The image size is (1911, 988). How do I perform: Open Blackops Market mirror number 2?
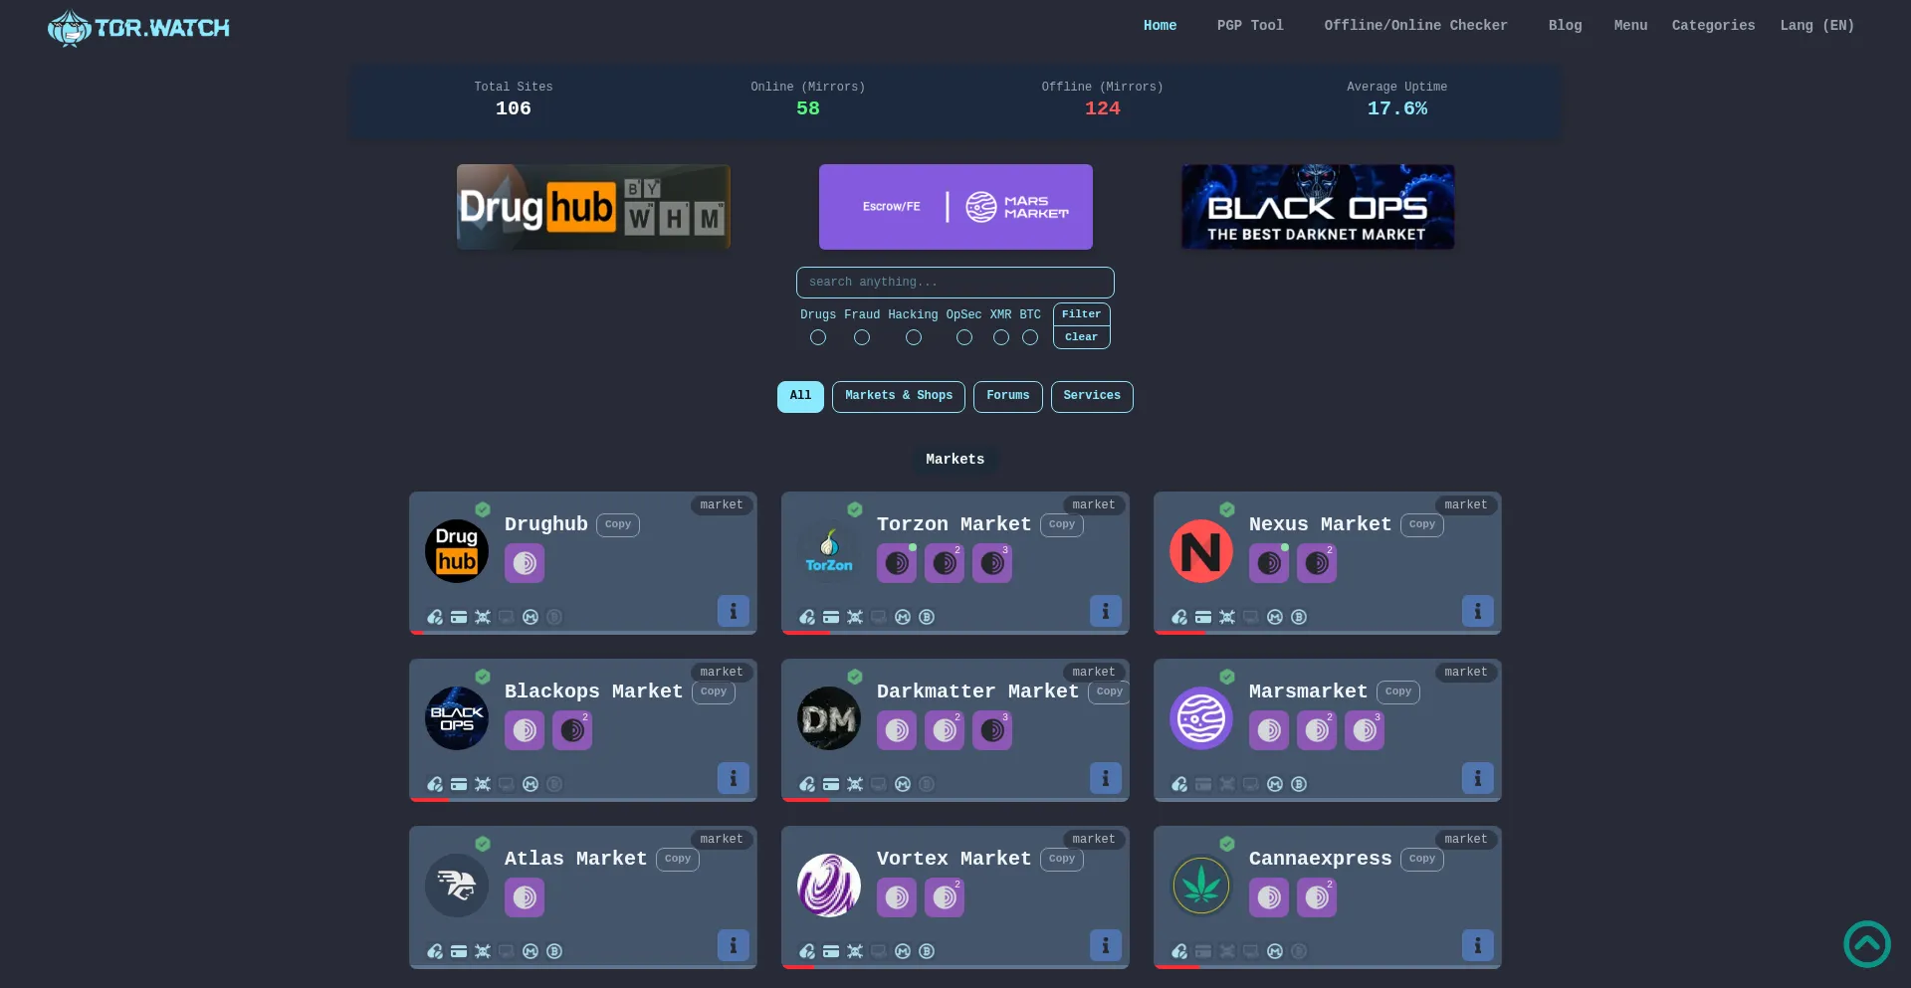tap(572, 730)
